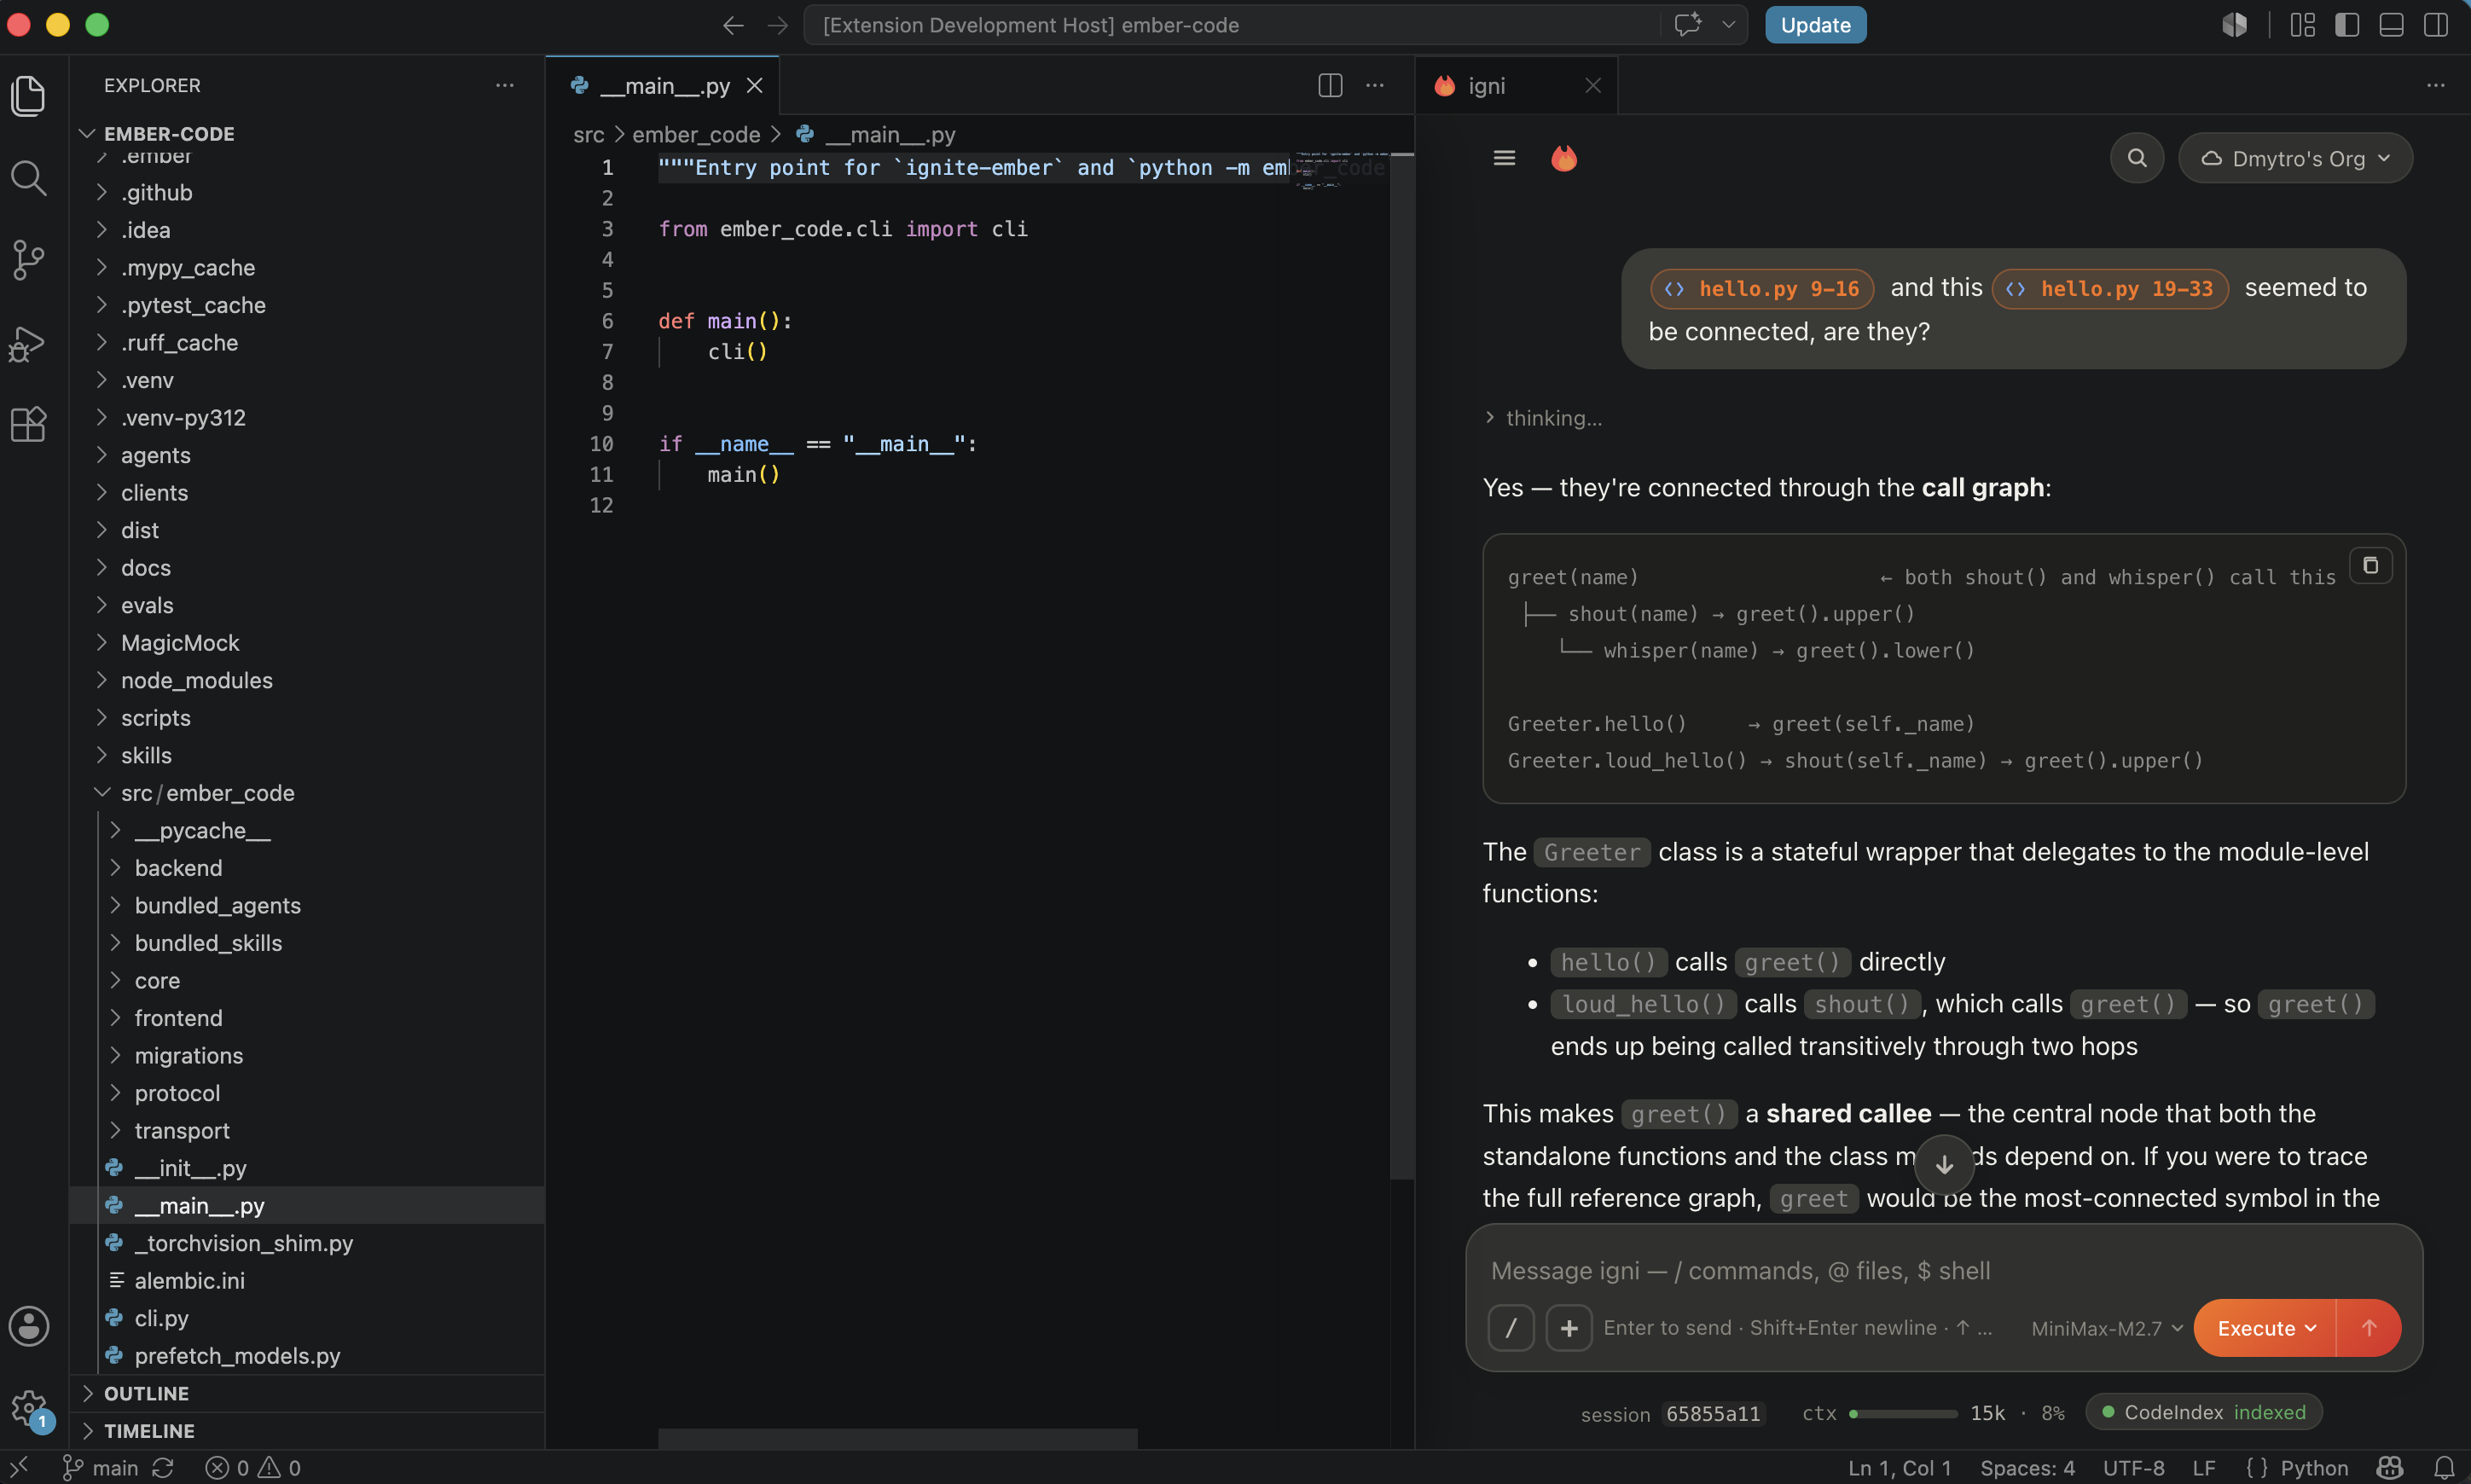Open the Accounts menu icon
This screenshot has width=2471, height=1484.
click(x=29, y=1326)
